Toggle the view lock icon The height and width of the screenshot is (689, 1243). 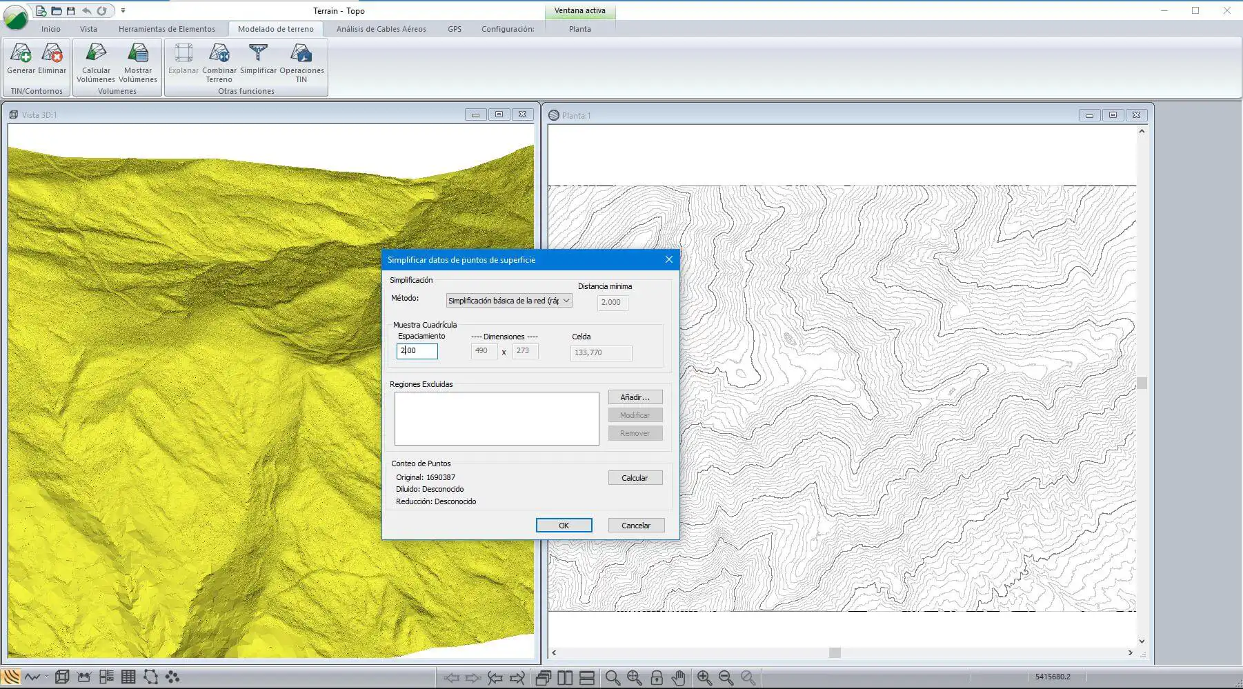point(657,678)
